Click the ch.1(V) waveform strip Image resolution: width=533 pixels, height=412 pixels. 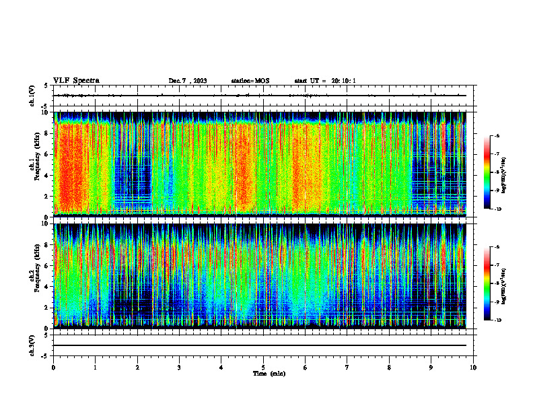point(263,96)
